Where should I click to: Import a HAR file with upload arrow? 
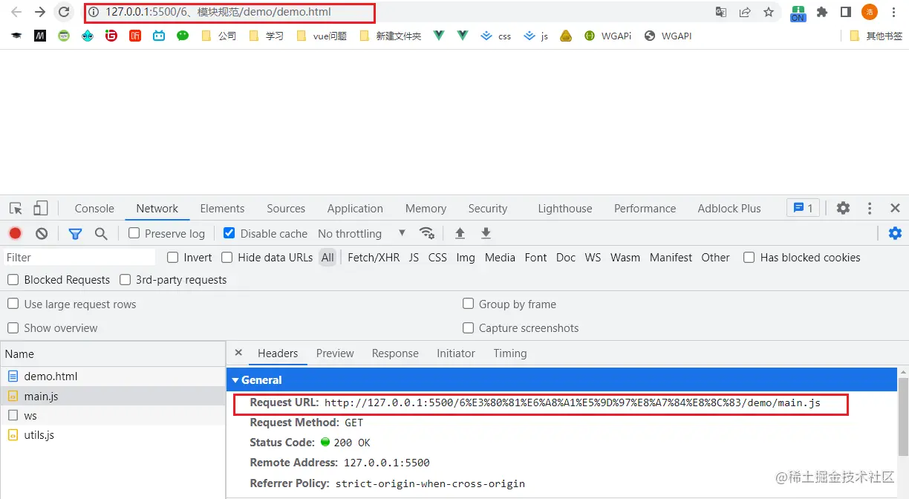coord(460,233)
